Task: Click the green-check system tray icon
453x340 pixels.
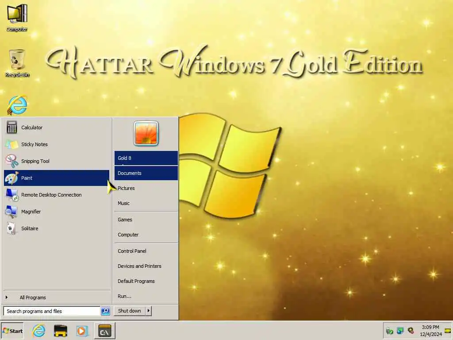Action: click(389, 331)
